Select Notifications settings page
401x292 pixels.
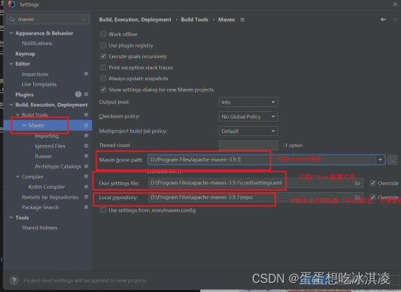click(x=37, y=43)
